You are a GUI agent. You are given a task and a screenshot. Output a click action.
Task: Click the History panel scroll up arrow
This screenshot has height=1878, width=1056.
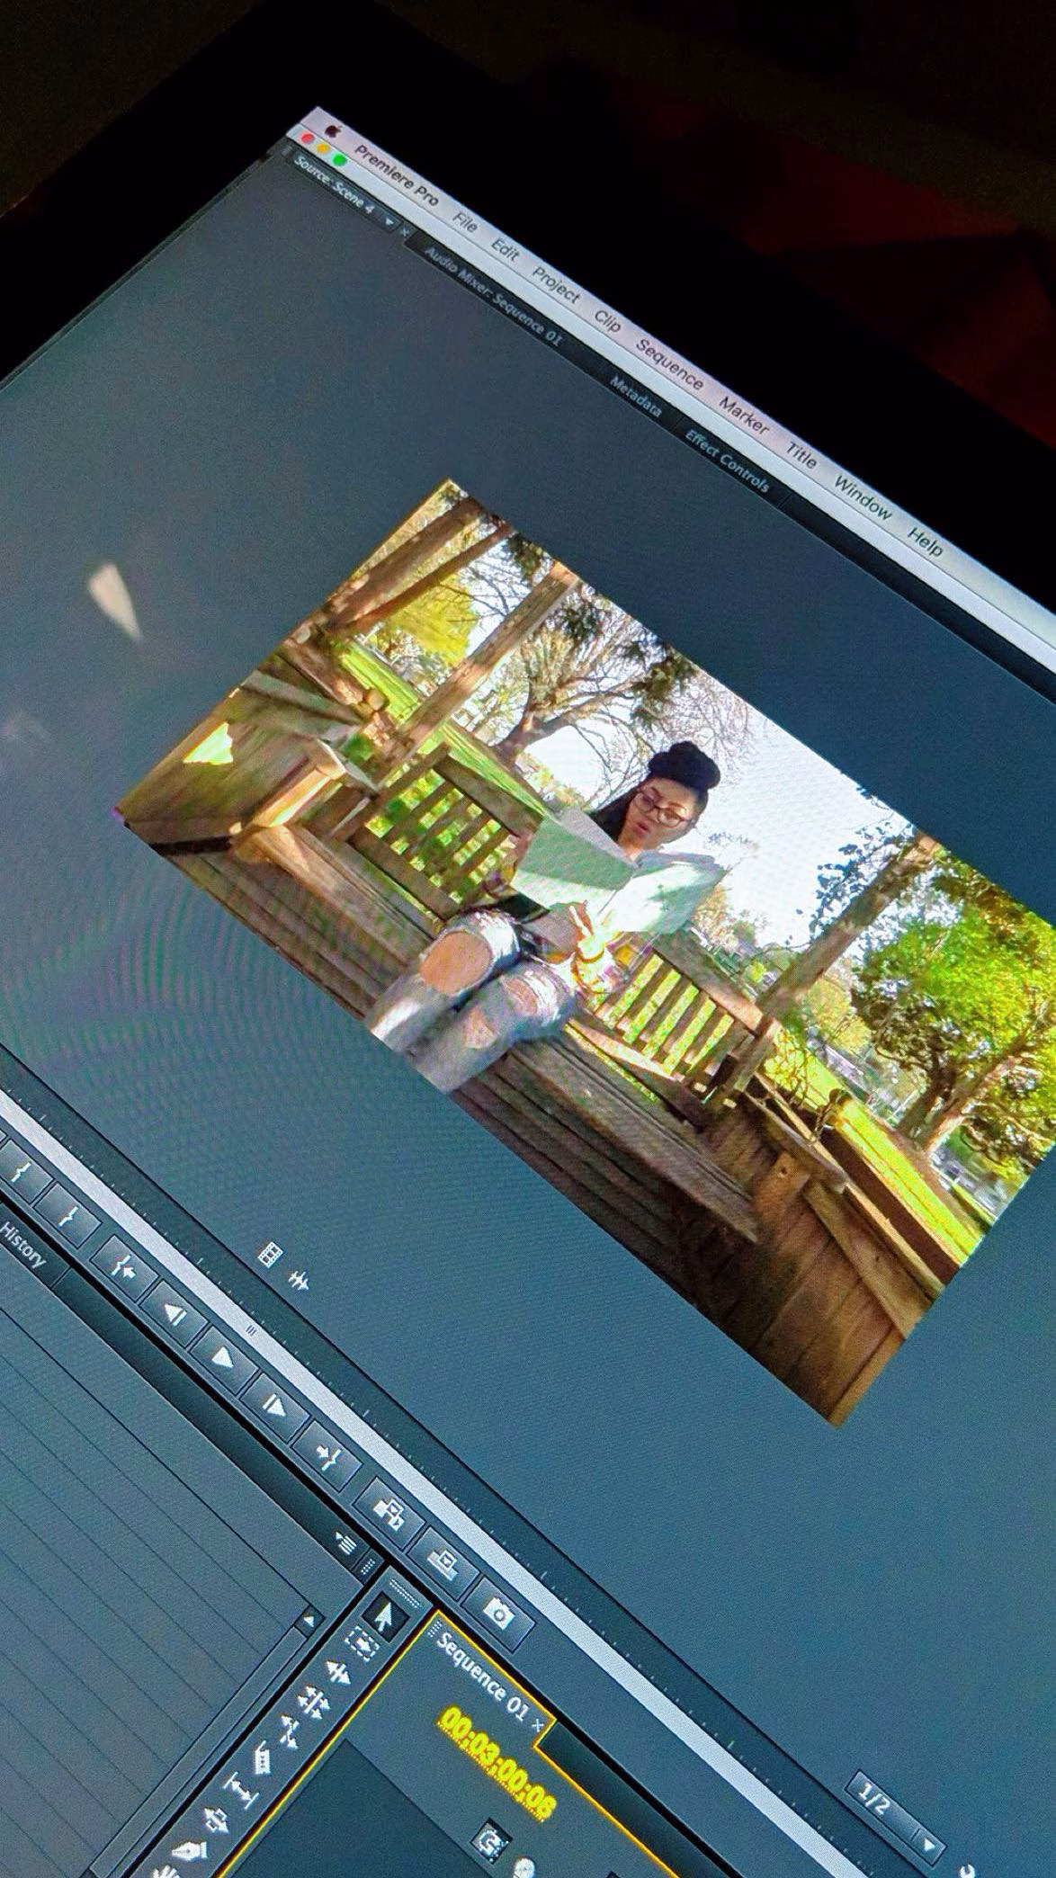pos(309,1619)
